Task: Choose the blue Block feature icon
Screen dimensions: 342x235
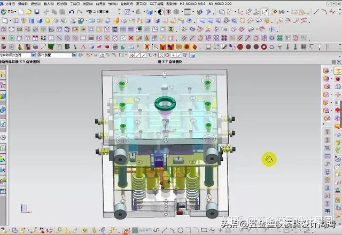Action: click(x=40, y=21)
